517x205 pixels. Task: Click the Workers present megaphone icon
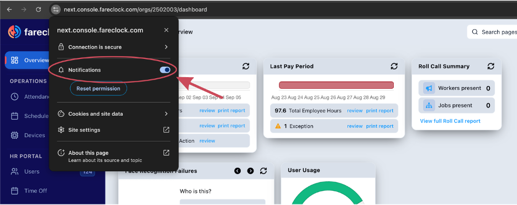pyautogui.click(x=429, y=88)
